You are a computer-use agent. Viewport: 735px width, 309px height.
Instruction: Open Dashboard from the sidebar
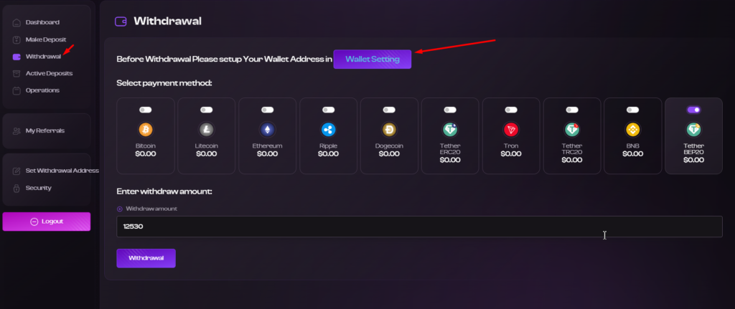tap(42, 22)
